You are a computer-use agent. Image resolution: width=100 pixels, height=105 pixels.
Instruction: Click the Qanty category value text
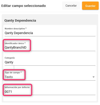pos(9,62)
